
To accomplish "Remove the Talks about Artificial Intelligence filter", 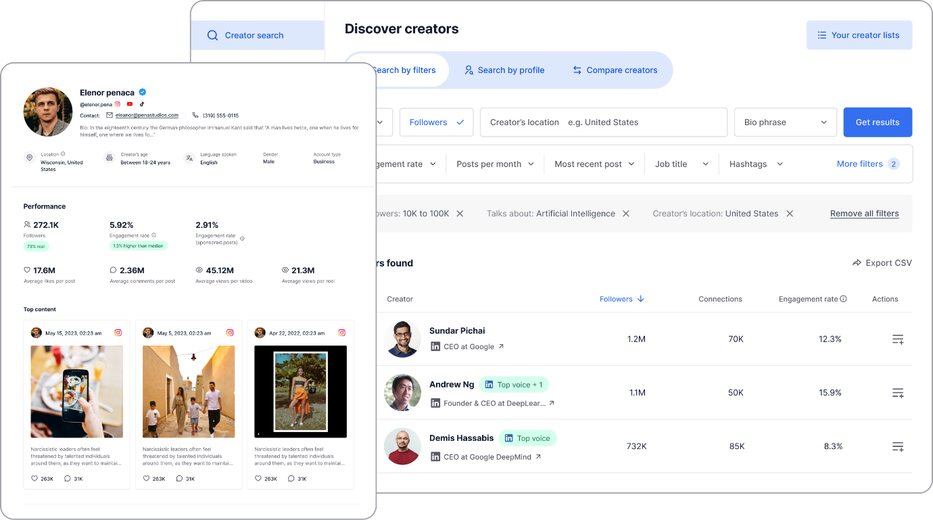I will point(625,213).
